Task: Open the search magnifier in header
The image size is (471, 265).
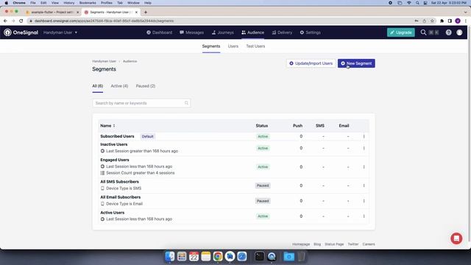Action: click(x=423, y=32)
